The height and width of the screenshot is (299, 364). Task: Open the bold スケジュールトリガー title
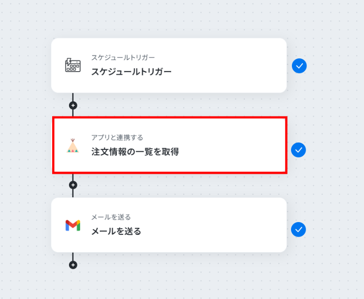point(131,72)
